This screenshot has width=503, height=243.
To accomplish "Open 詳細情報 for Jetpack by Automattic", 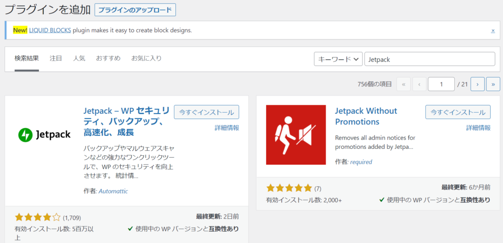I will 227,128.
